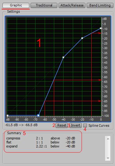This screenshot has height=166, width=115.
Task: Select the curve point at -40 dB
Action: tap(64, 57)
